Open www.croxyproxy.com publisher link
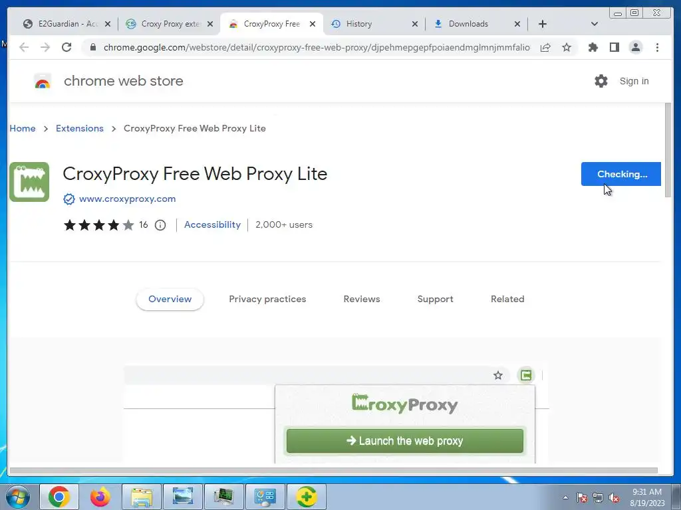The height and width of the screenshot is (510, 681). click(127, 199)
